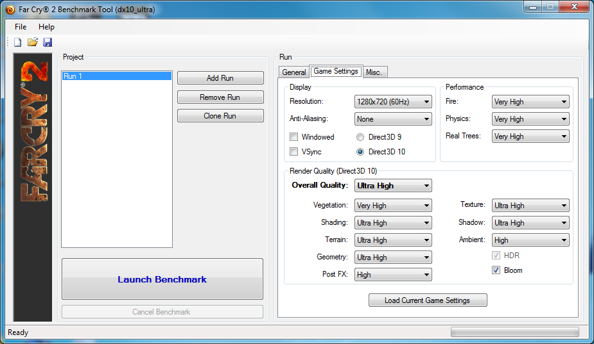Uncheck the Bloom checkbox
This screenshot has height=344, width=594.
coord(496,270)
